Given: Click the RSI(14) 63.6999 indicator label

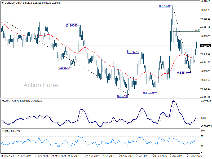Looking at the screenshot, I should click(x=11, y=131).
